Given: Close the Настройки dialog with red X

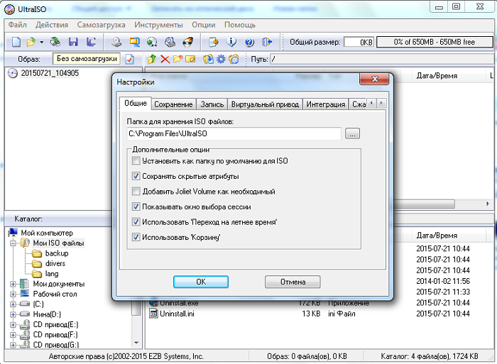Looking at the screenshot, I should pyautogui.click(x=374, y=79).
